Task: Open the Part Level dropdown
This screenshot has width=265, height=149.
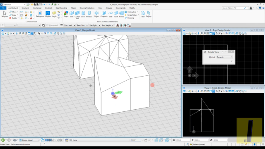Action: coord(70,25)
